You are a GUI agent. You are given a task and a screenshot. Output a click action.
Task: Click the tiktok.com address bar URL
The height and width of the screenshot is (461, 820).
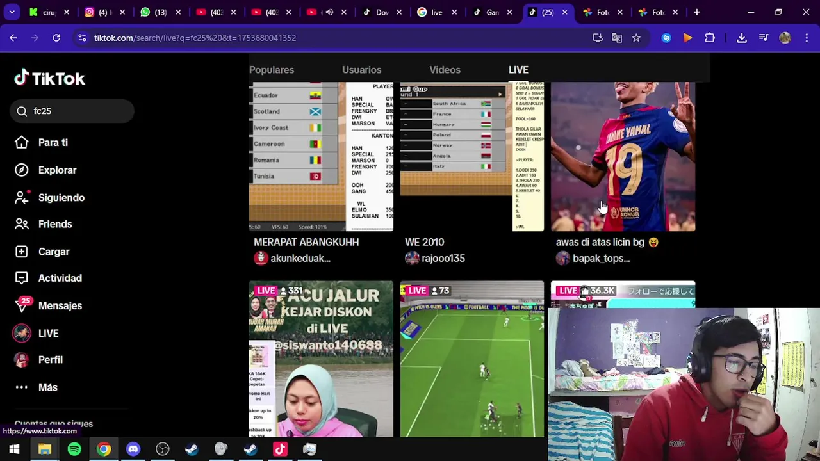[195, 38]
